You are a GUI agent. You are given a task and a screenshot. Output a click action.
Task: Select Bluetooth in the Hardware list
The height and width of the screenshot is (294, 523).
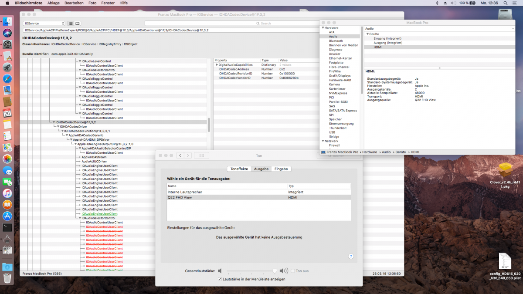coord(336,41)
